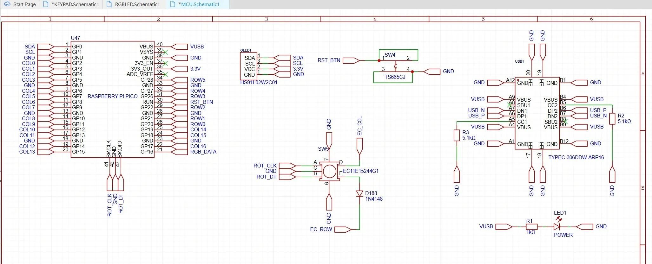Click the HS91L02W2C01 part name label
Screen dimensions: 652x264
click(259, 82)
